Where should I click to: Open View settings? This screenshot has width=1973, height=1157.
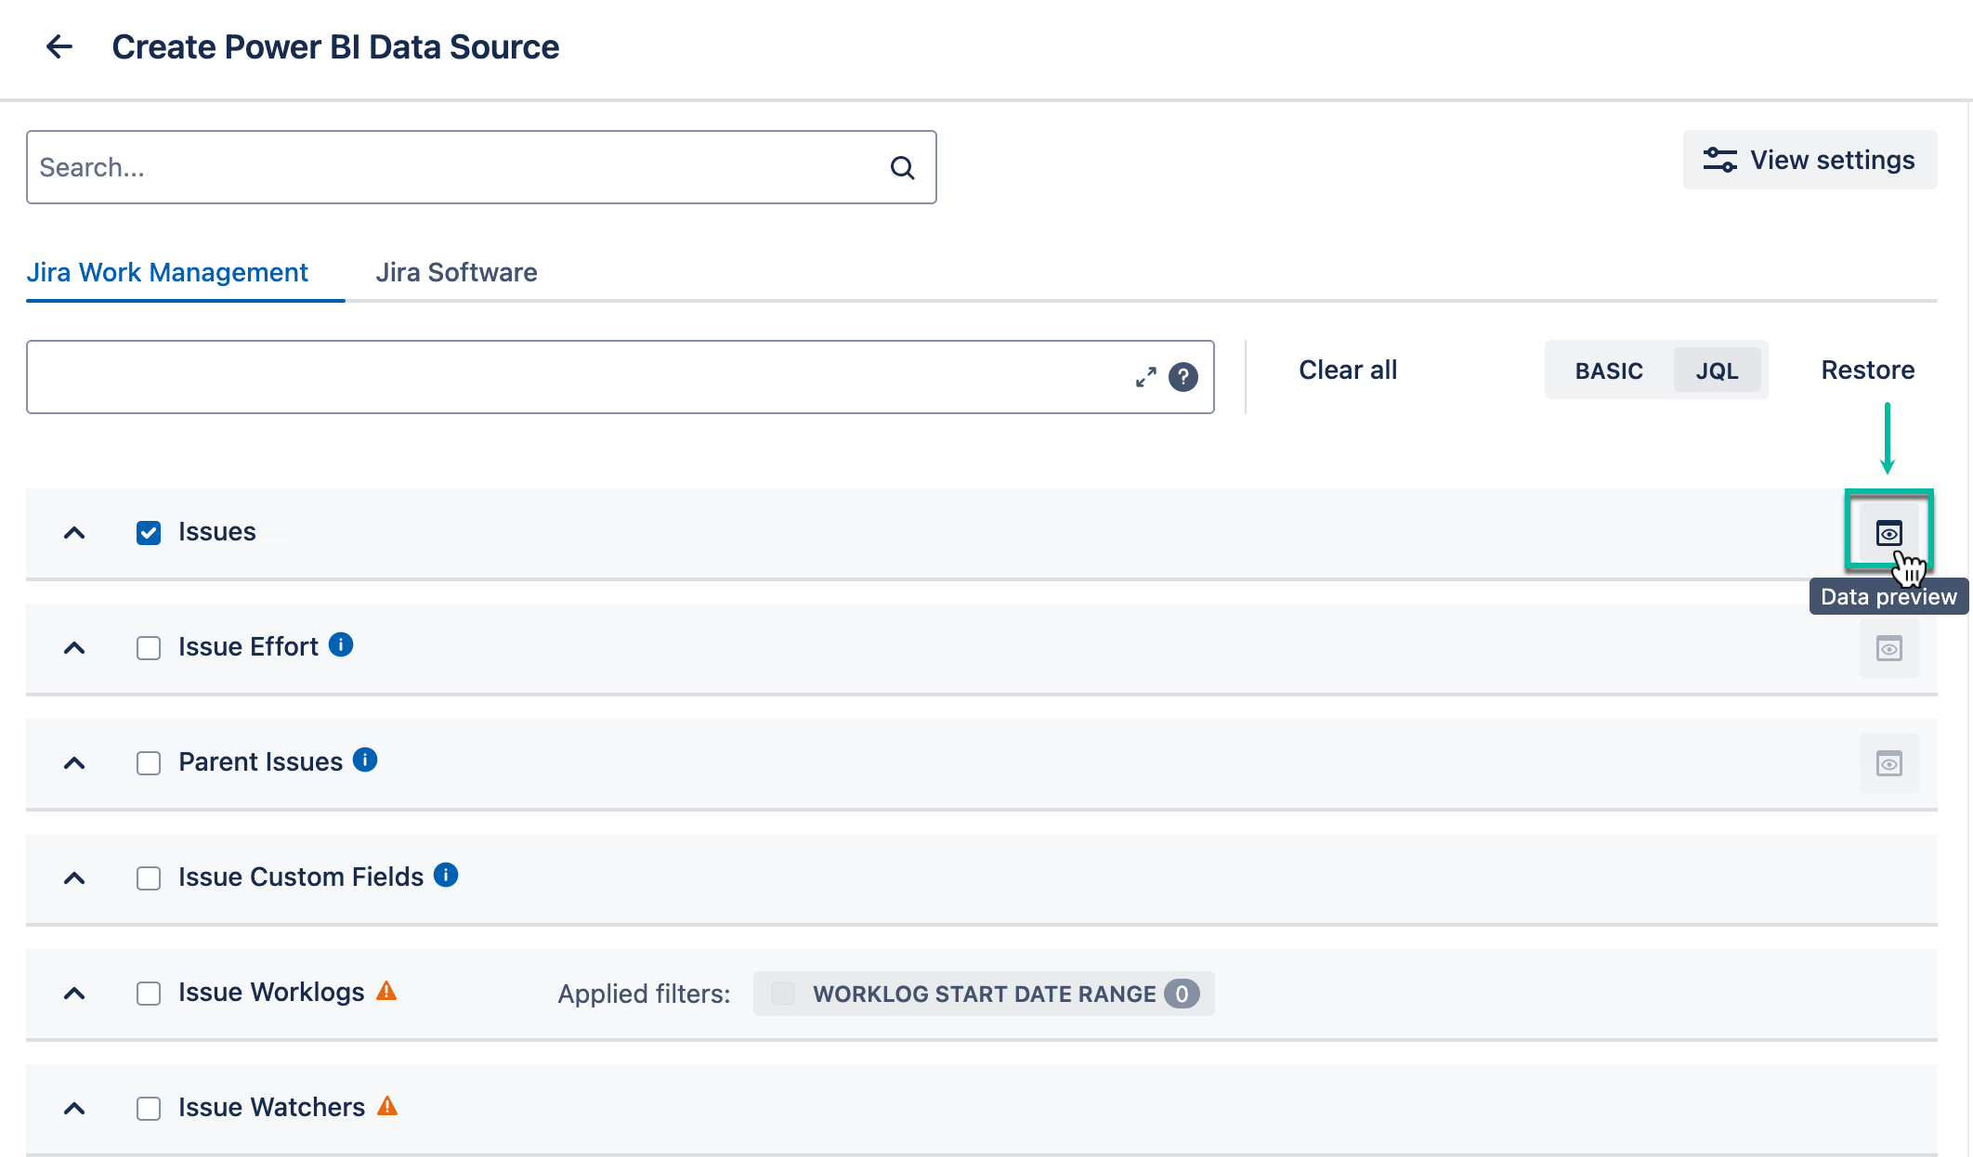tap(1810, 160)
